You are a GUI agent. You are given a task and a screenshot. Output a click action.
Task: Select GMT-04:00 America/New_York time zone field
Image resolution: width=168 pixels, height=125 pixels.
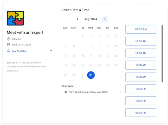coord(93,92)
